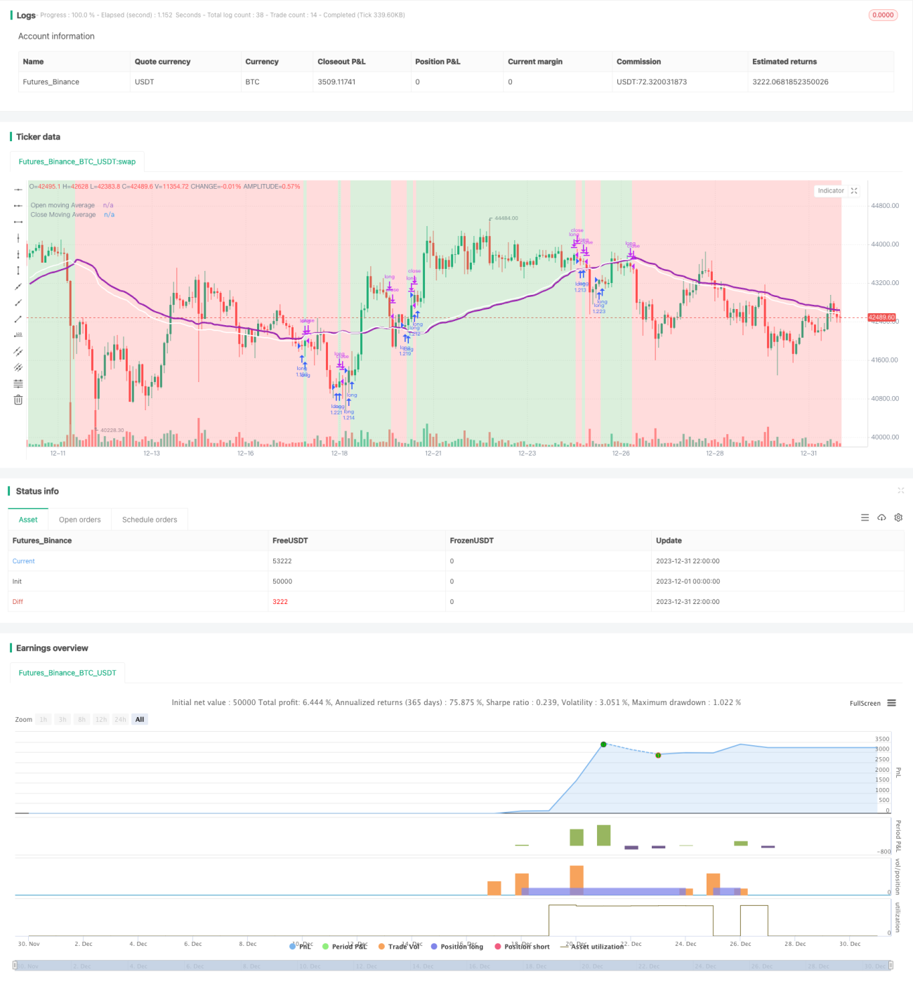
Task: Select the trash can delete-drawings tool
Action: coord(18,400)
